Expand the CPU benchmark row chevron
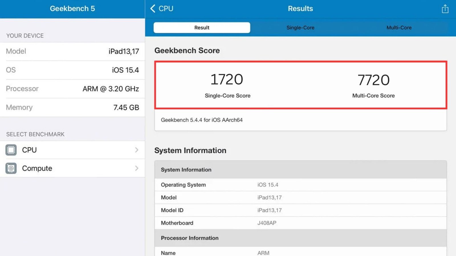 click(x=137, y=150)
